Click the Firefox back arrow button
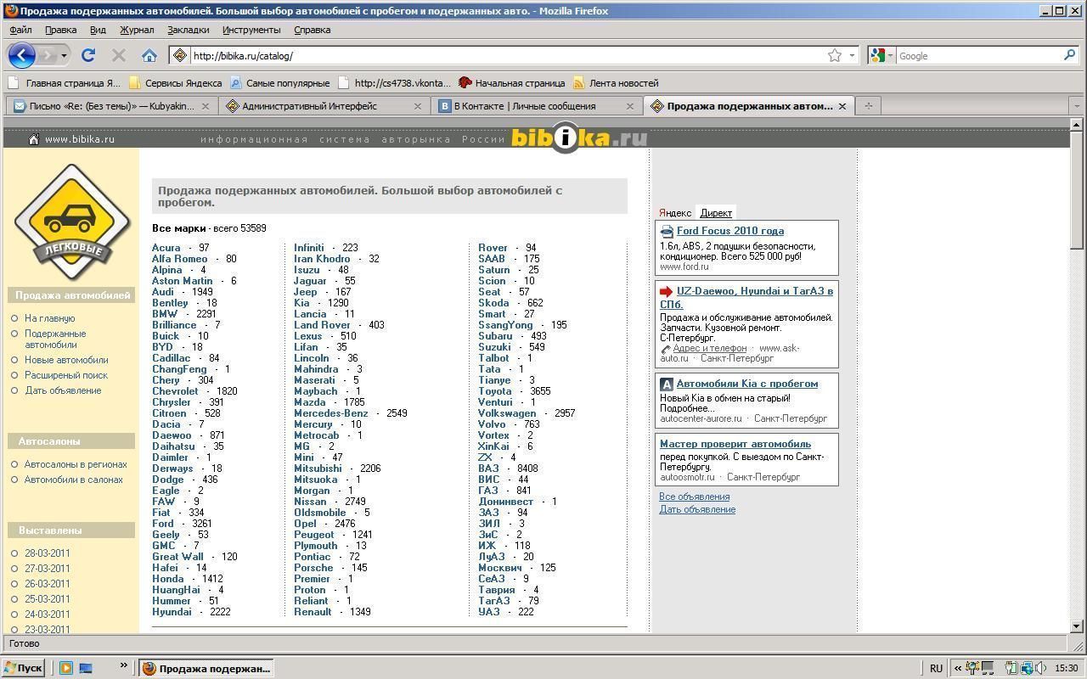The image size is (1087, 679). pyautogui.click(x=21, y=56)
